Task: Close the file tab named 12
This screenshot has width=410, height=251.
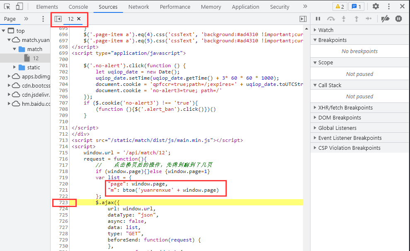Action: pos(79,19)
